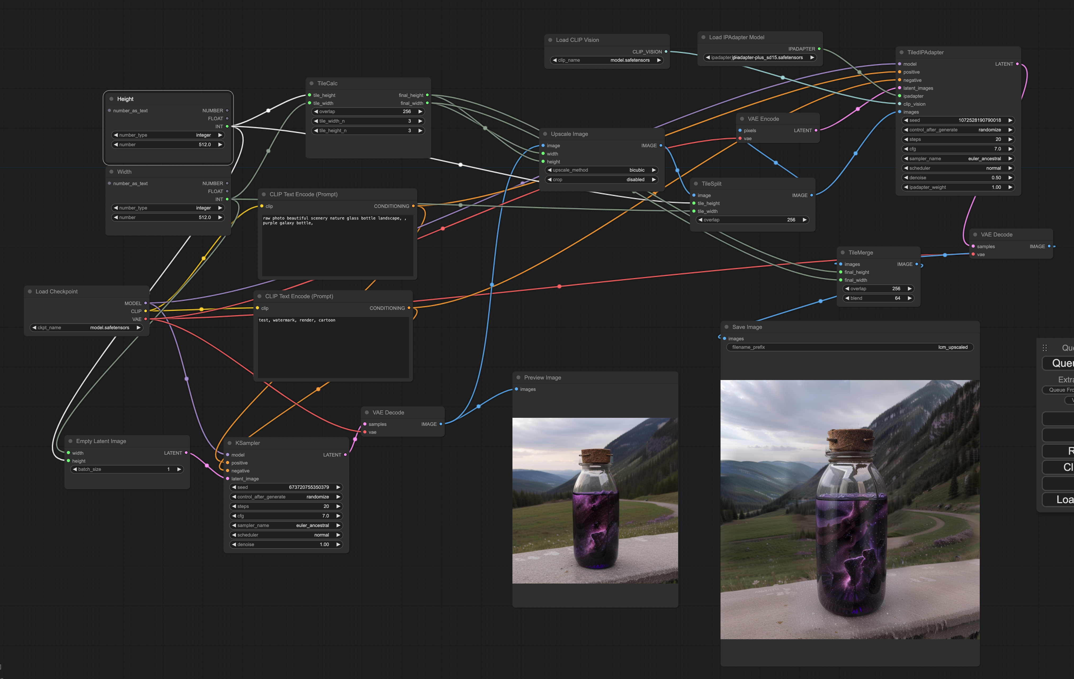Increase batch_size in Empty Latent Image
Screen dimensions: 1074x679
(x=179, y=469)
